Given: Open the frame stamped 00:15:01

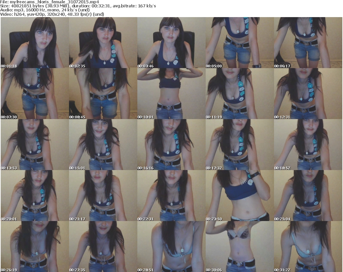Looking at the screenshot, I should [103, 145].
